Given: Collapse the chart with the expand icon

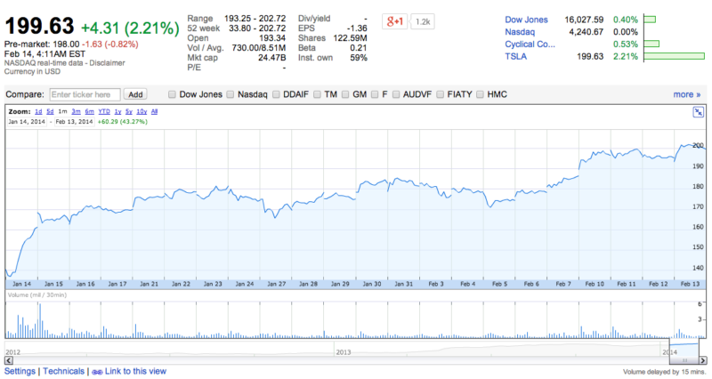Looking at the screenshot, I should pos(698,112).
